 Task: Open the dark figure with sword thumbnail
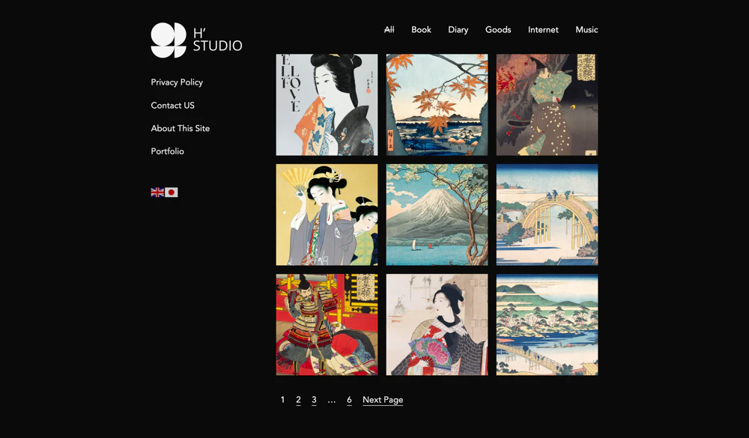(x=547, y=105)
